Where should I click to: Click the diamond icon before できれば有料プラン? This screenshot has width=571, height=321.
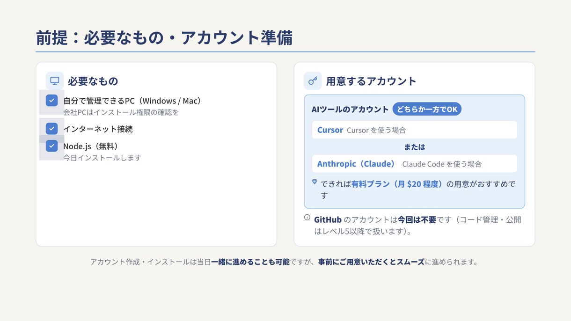pos(315,182)
